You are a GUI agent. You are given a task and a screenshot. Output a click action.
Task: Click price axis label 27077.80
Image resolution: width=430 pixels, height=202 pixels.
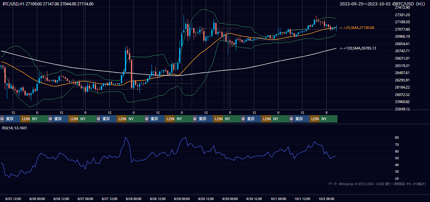[x=402, y=29]
